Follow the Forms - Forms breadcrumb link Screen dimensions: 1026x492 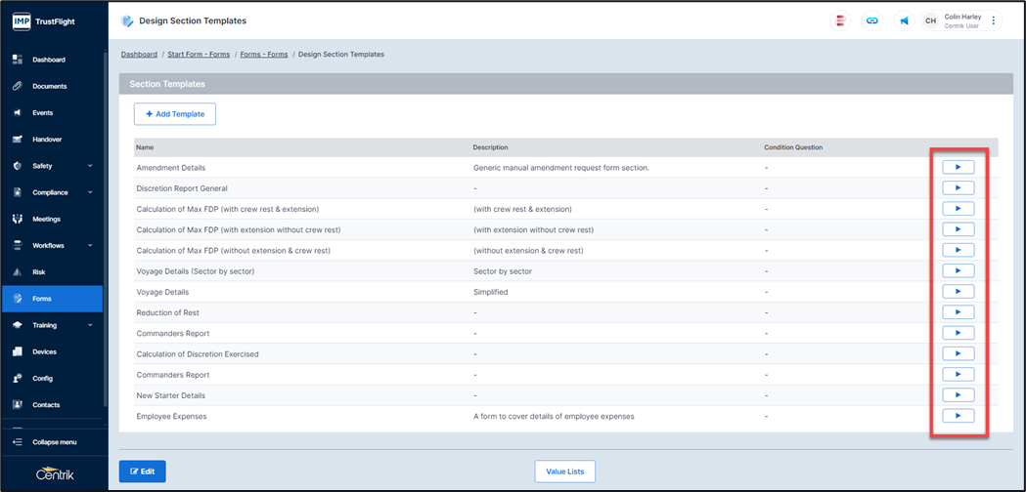pos(264,55)
